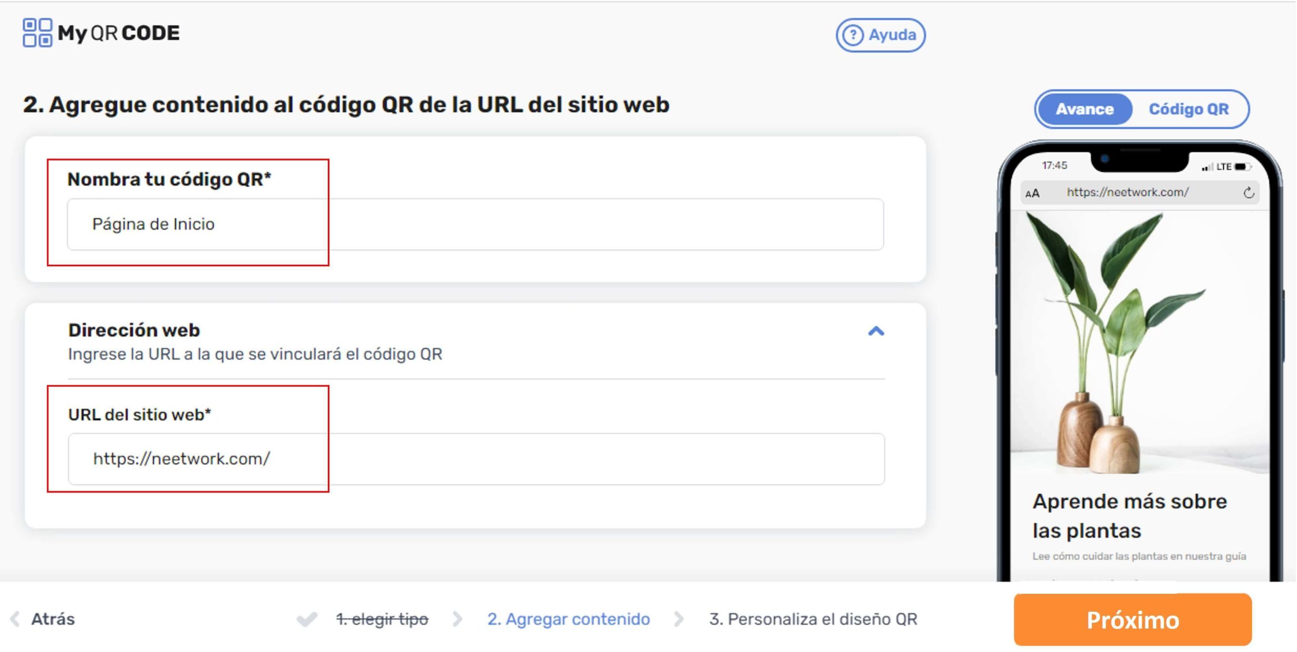Collapse the Dirección web section
Viewport: 1297px width, 652px height.
(876, 332)
